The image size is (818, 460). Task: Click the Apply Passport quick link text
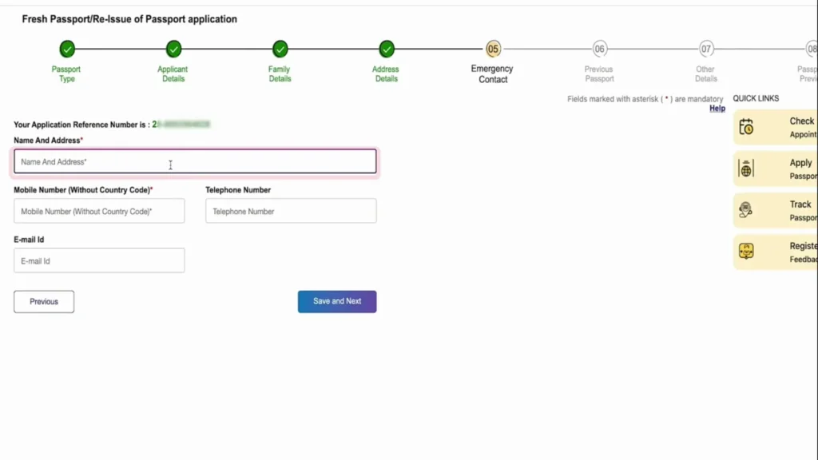tap(804, 169)
